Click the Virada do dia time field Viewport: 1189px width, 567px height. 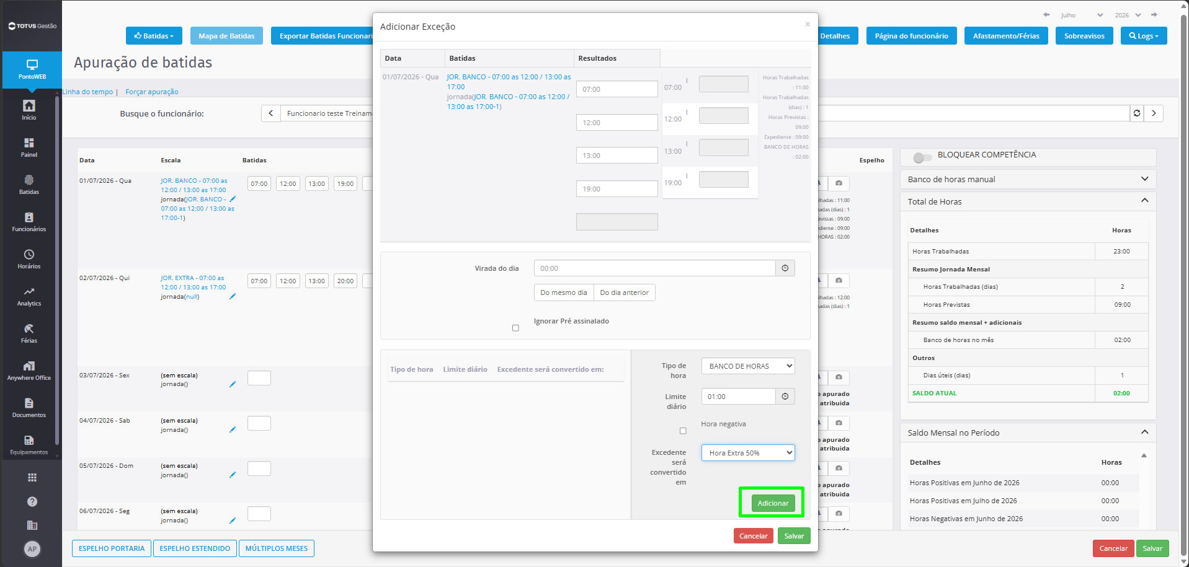click(654, 268)
